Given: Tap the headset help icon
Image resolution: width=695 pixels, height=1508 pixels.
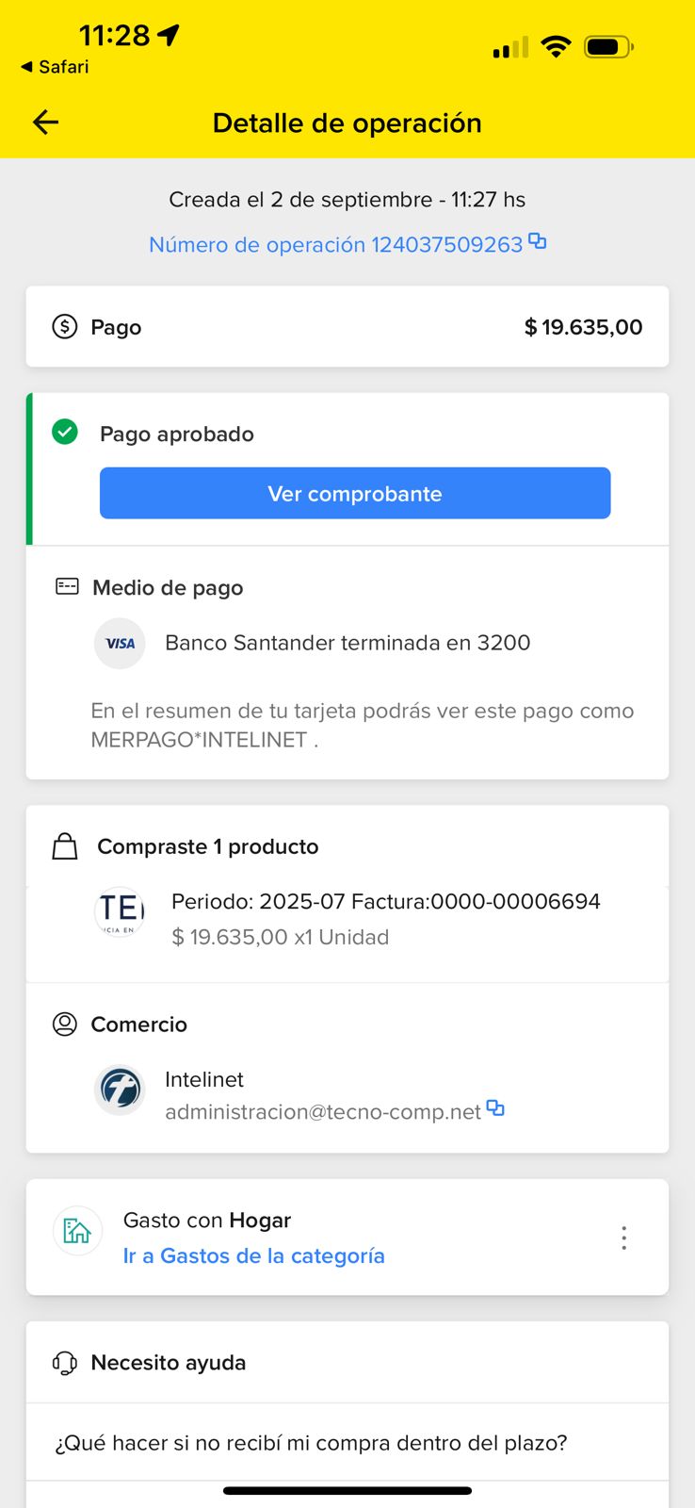Looking at the screenshot, I should [65, 1363].
